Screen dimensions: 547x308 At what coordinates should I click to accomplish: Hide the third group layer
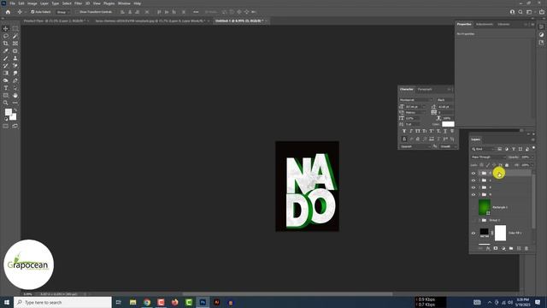pos(473,187)
